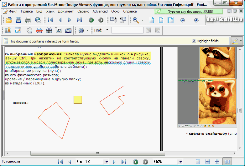Open search with binoculars icon
This screenshot has width=245, height=166.
[x=49, y=30]
